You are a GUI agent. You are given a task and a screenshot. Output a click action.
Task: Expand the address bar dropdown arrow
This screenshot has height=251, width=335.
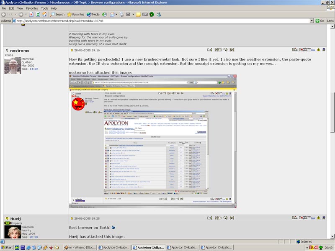tap(312, 20)
